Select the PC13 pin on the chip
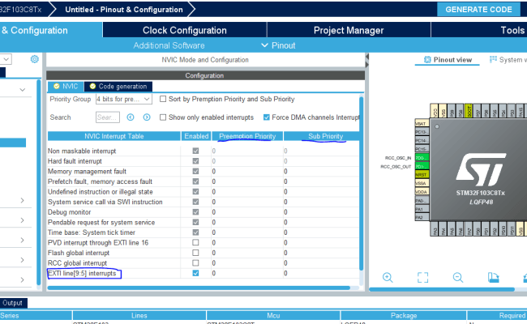Screen dimensions: 527x324 point(422,132)
